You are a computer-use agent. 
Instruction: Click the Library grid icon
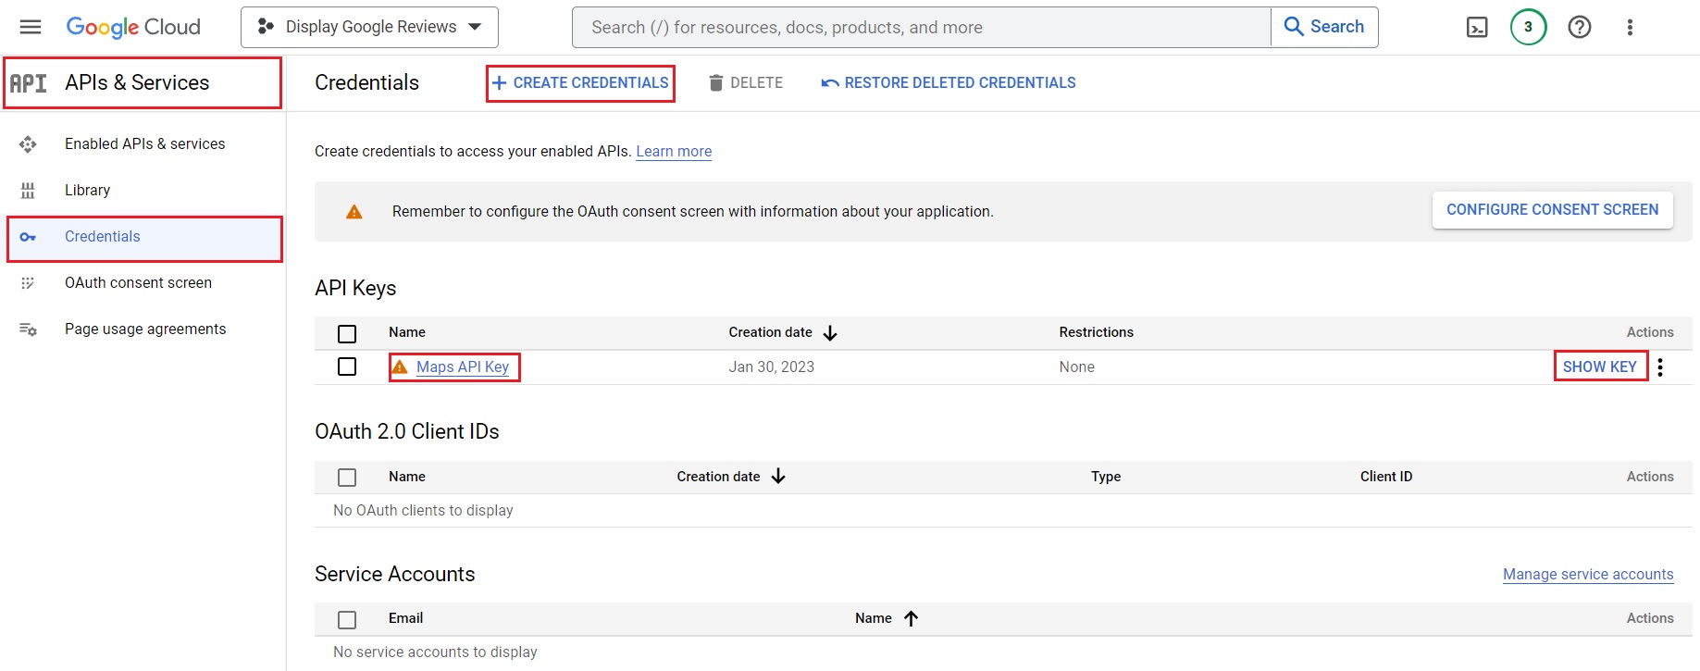click(x=28, y=190)
